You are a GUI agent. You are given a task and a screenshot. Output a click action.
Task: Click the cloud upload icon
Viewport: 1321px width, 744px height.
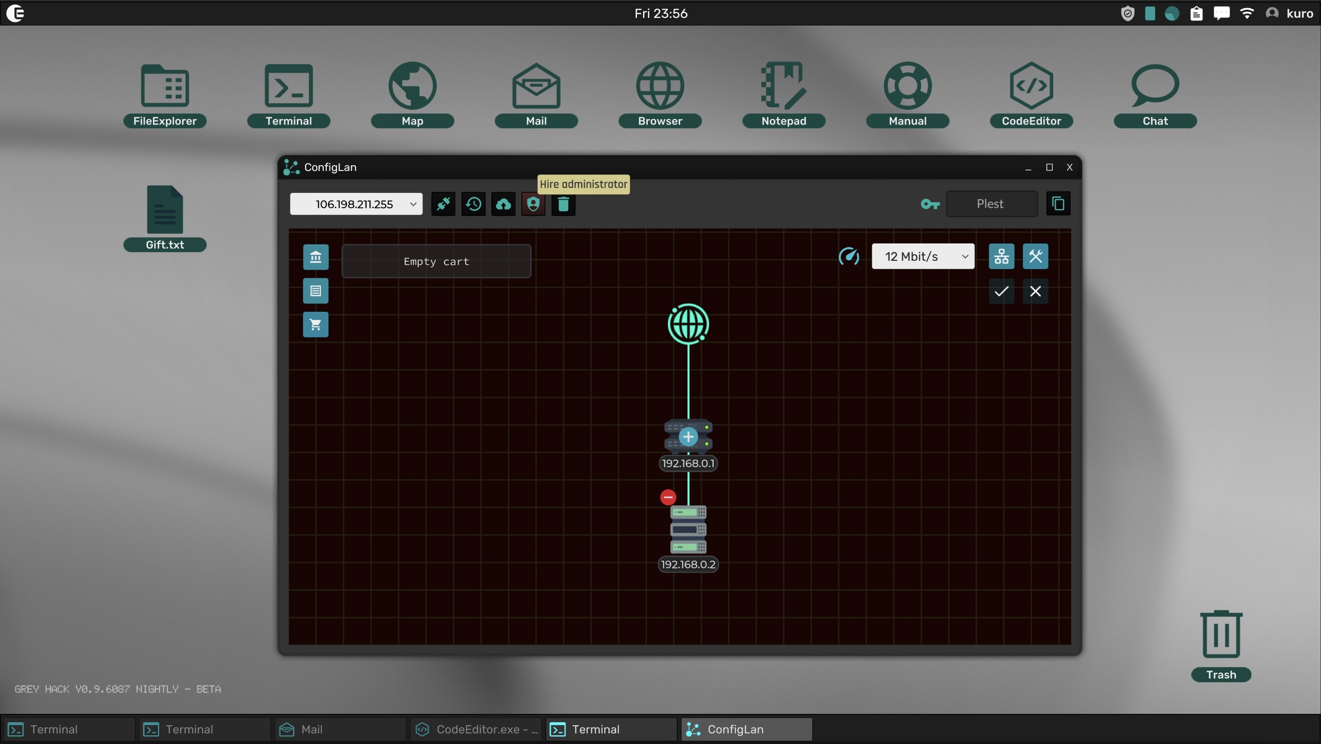point(503,204)
